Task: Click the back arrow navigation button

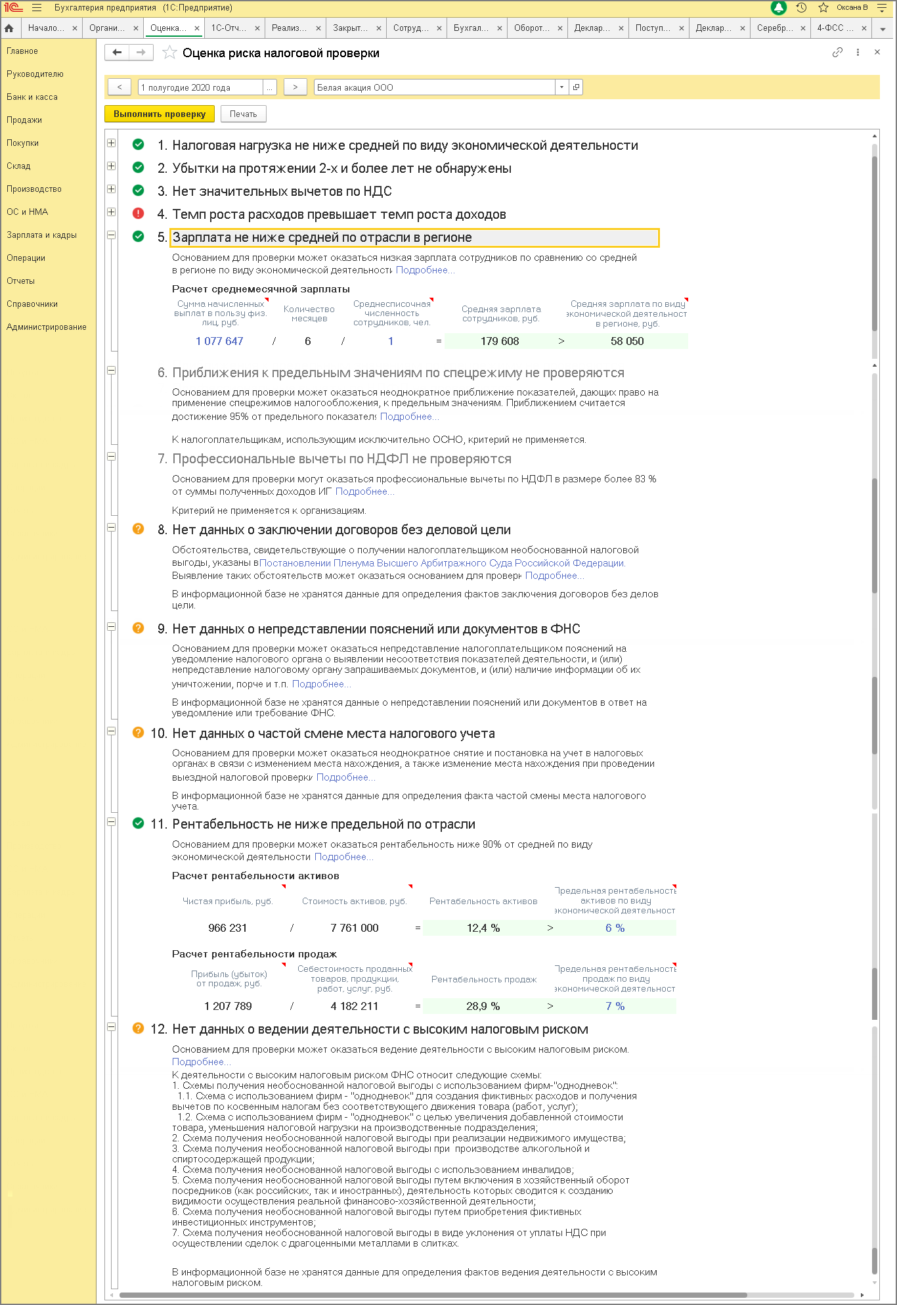Action: pyautogui.click(x=117, y=53)
